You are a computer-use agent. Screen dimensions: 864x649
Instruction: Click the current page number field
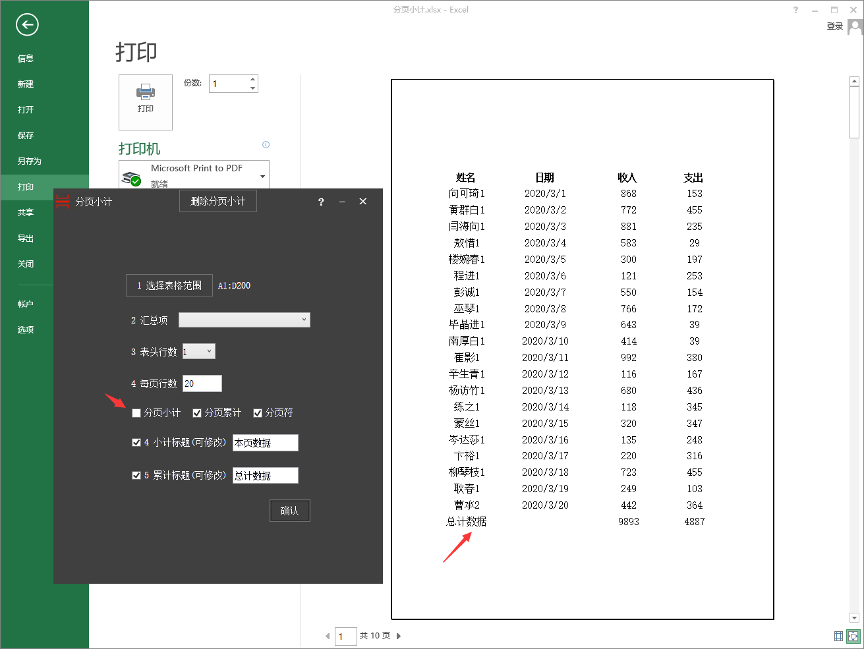point(346,636)
